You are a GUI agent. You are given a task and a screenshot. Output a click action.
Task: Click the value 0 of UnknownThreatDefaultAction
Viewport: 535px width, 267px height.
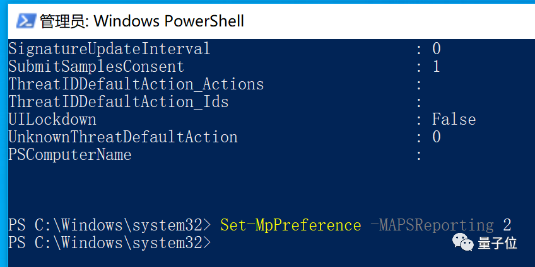pos(436,137)
